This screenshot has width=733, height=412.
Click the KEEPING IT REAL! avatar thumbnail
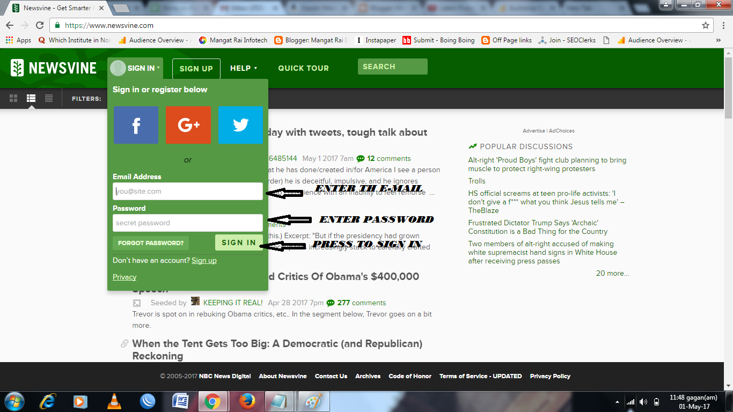[x=195, y=301]
